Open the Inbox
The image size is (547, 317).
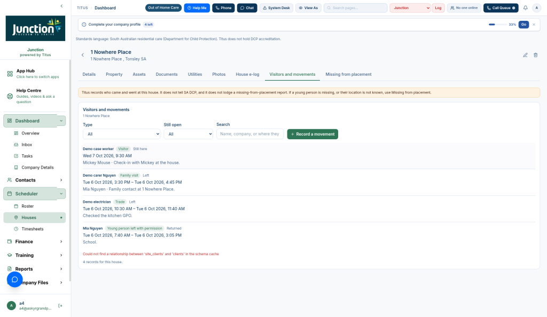coord(27,145)
